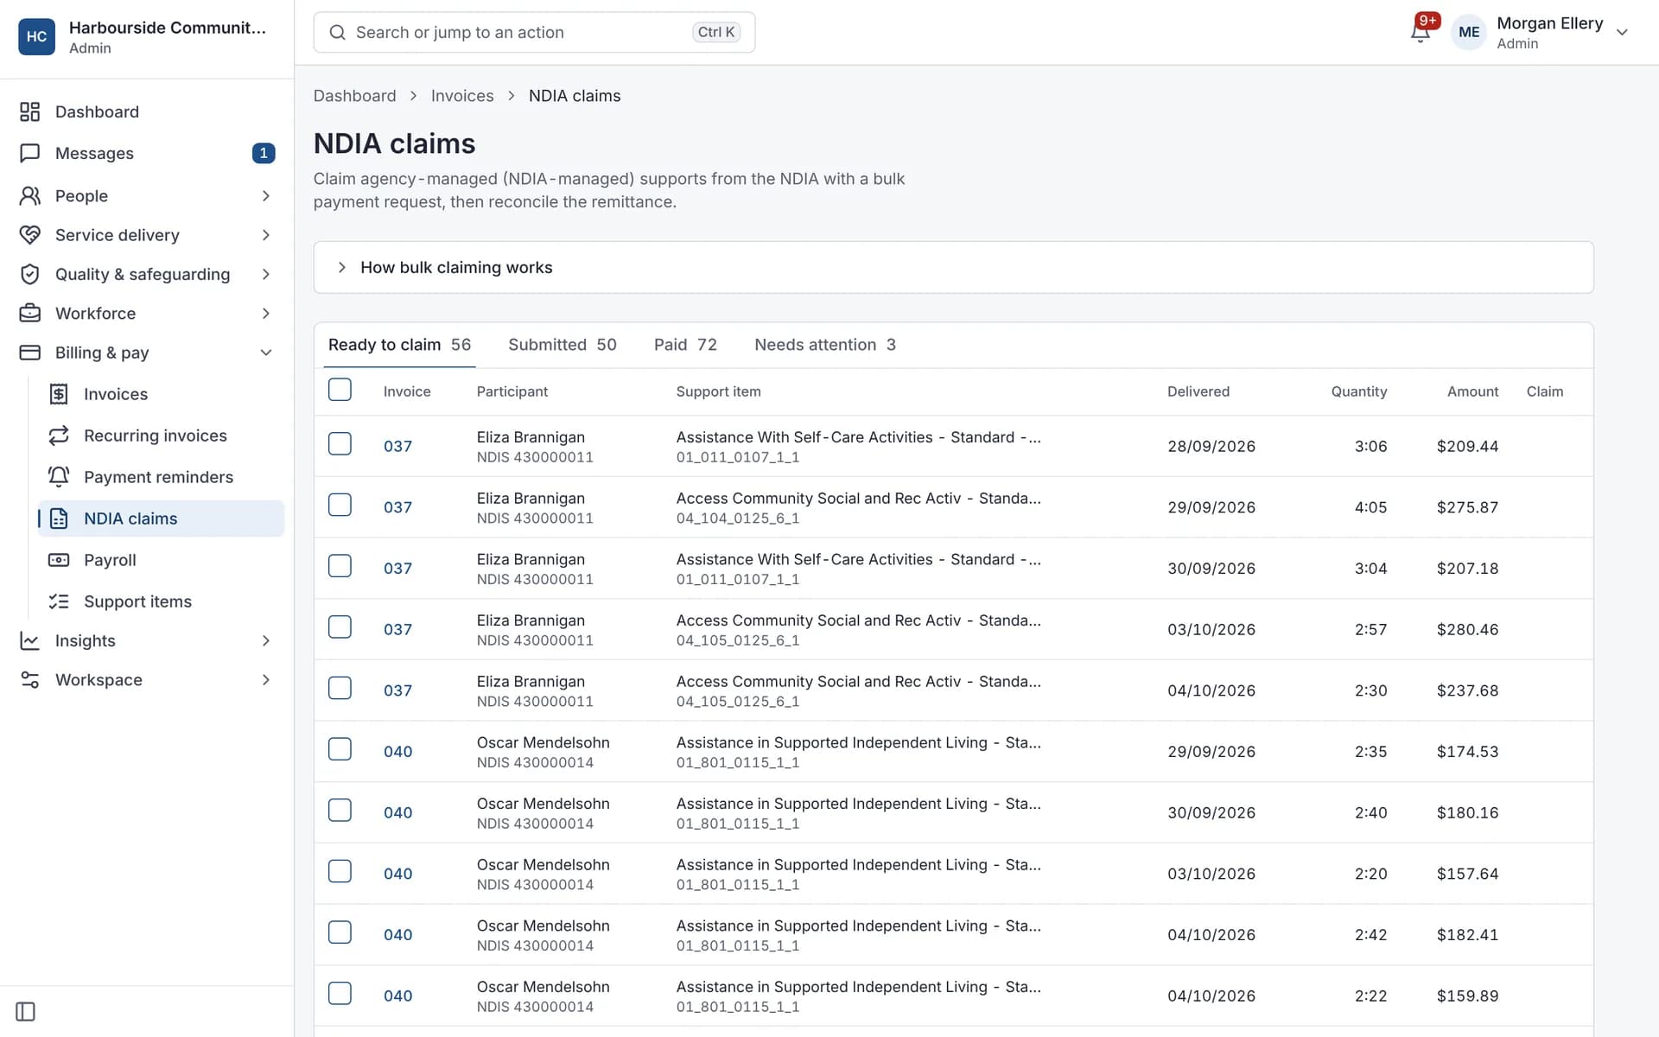Tick checkbox for the $275.87 claim row

click(x=340, y=505)
